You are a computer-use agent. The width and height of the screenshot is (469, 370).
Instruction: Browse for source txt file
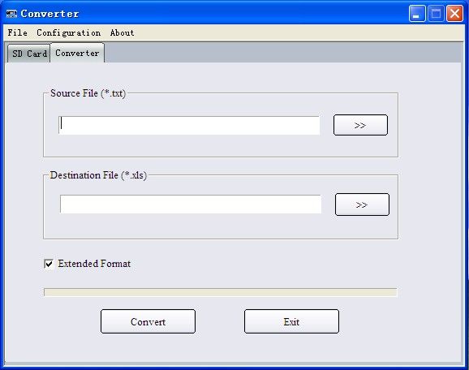point(360,125)
